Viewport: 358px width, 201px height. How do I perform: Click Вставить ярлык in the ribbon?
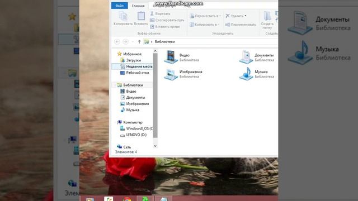click(165, 27)
